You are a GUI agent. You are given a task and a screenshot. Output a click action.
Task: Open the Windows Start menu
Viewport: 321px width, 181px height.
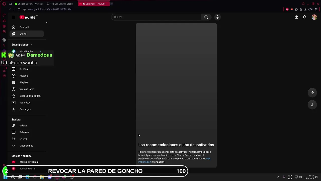pyautogui.click(x=5, y=177)
